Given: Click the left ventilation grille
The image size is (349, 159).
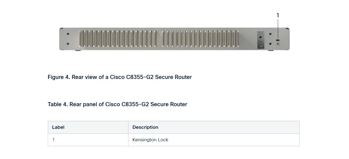Looking at the screenshot, I should (118, 38).
